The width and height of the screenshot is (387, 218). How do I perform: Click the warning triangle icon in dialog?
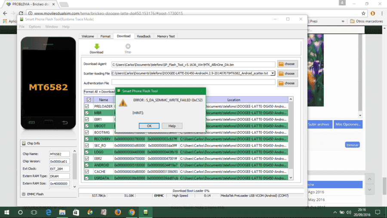tap(123, 103)
